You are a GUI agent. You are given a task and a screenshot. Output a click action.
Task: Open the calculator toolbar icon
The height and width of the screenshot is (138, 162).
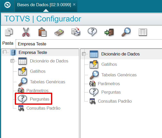point(59,32)
